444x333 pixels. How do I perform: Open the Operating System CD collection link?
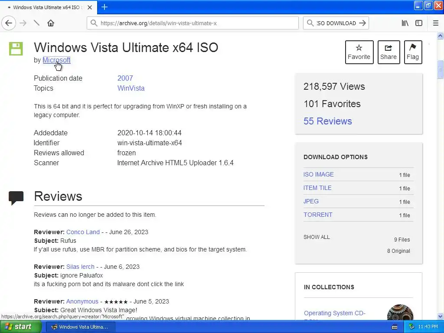(335, 313)
